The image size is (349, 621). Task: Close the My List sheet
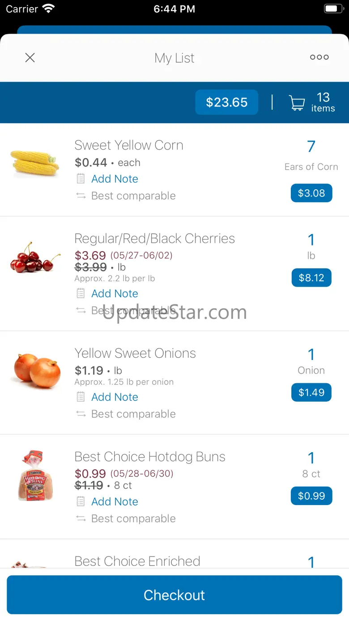30,58
